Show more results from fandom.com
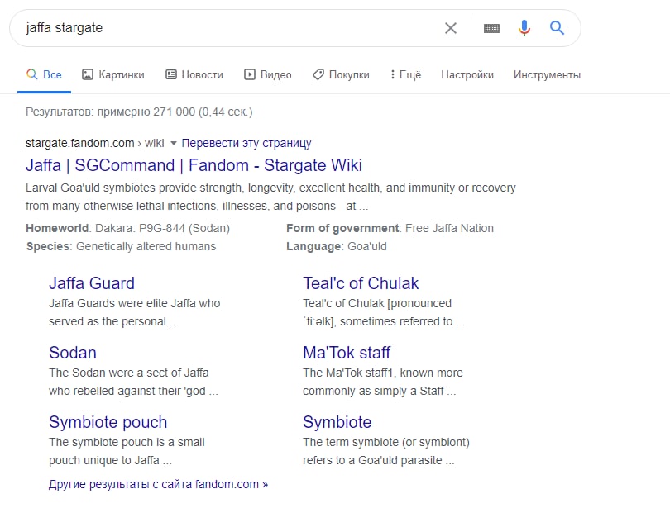The image size is (670, 508). click(x=158, y=484)
